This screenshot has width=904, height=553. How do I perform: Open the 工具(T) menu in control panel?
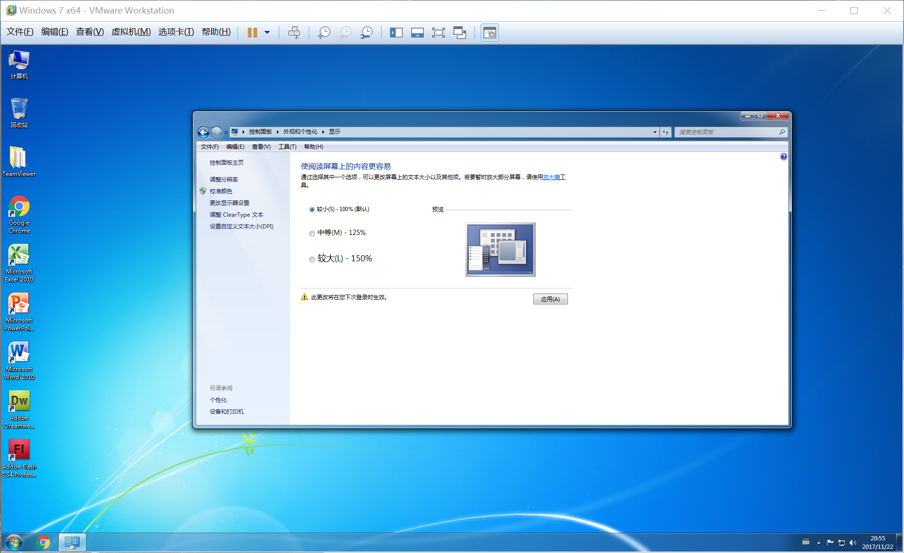(287, 147)
